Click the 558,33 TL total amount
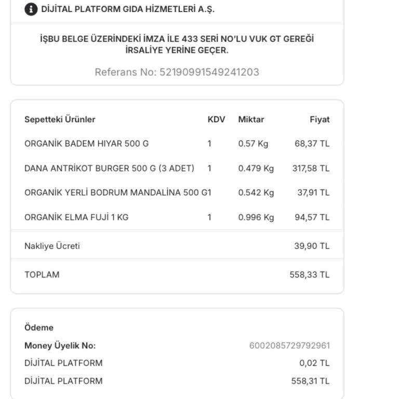The image size is (399, 399). pos(309,274)
